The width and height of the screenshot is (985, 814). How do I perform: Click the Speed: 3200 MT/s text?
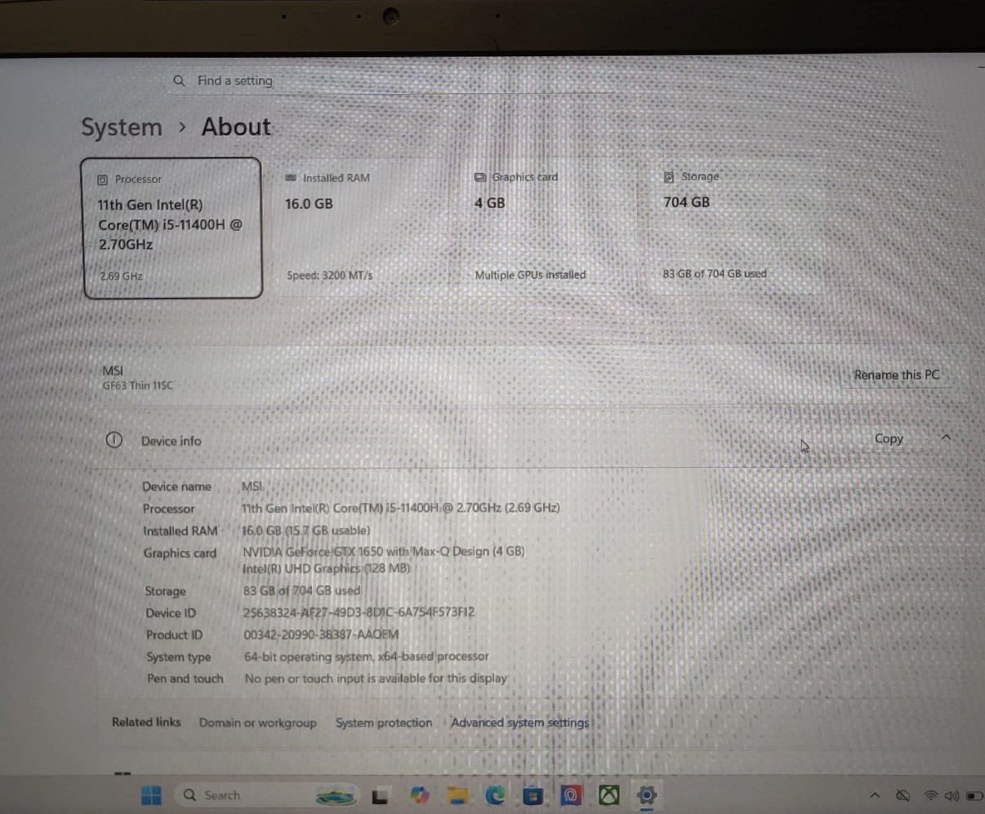329,276
